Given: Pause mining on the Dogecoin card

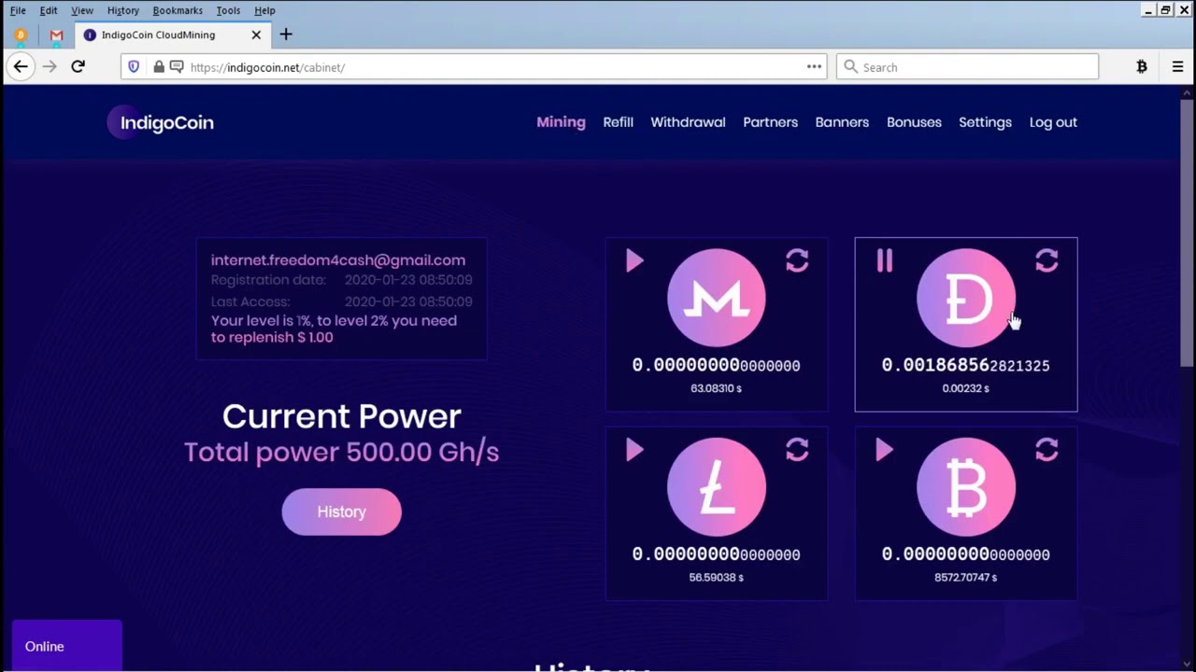Looking at the screenshot, I should coord(884,260).
